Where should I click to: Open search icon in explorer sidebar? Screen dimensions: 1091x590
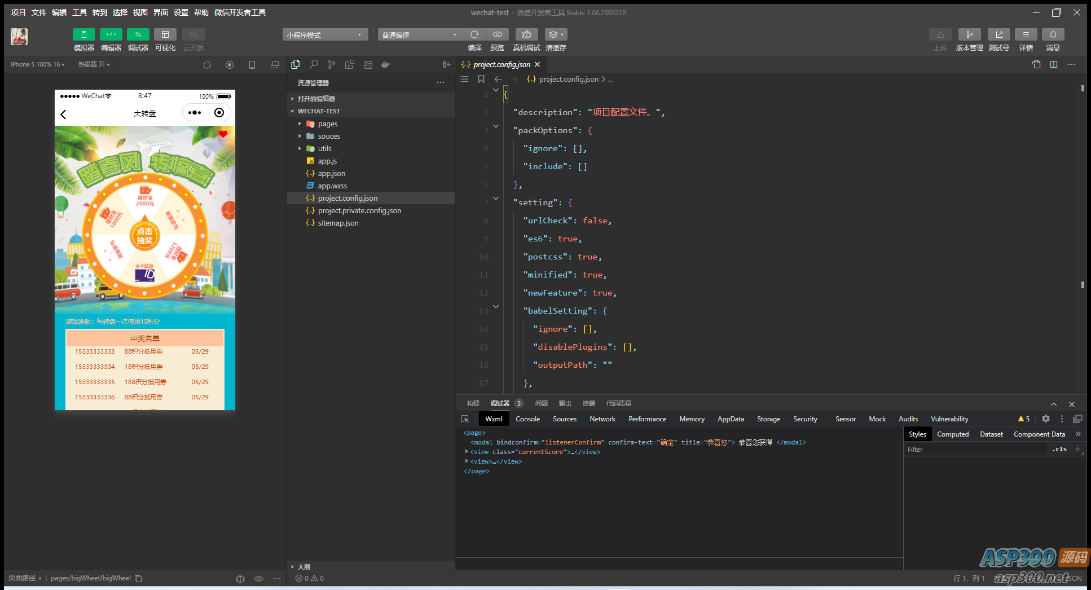(314, 65)
